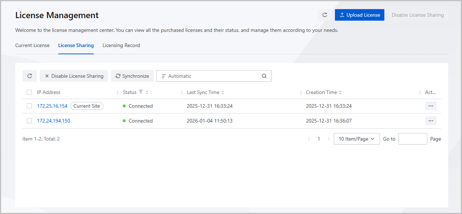Screen dimensions: 462x214
Task: Open more actions for 172.24.194.150
Action: 430,121
